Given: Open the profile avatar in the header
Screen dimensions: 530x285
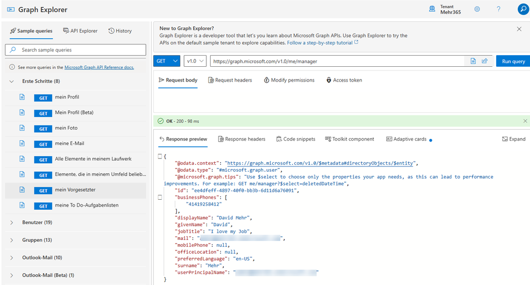Looking at the screenshot, I should coord(523,9).
